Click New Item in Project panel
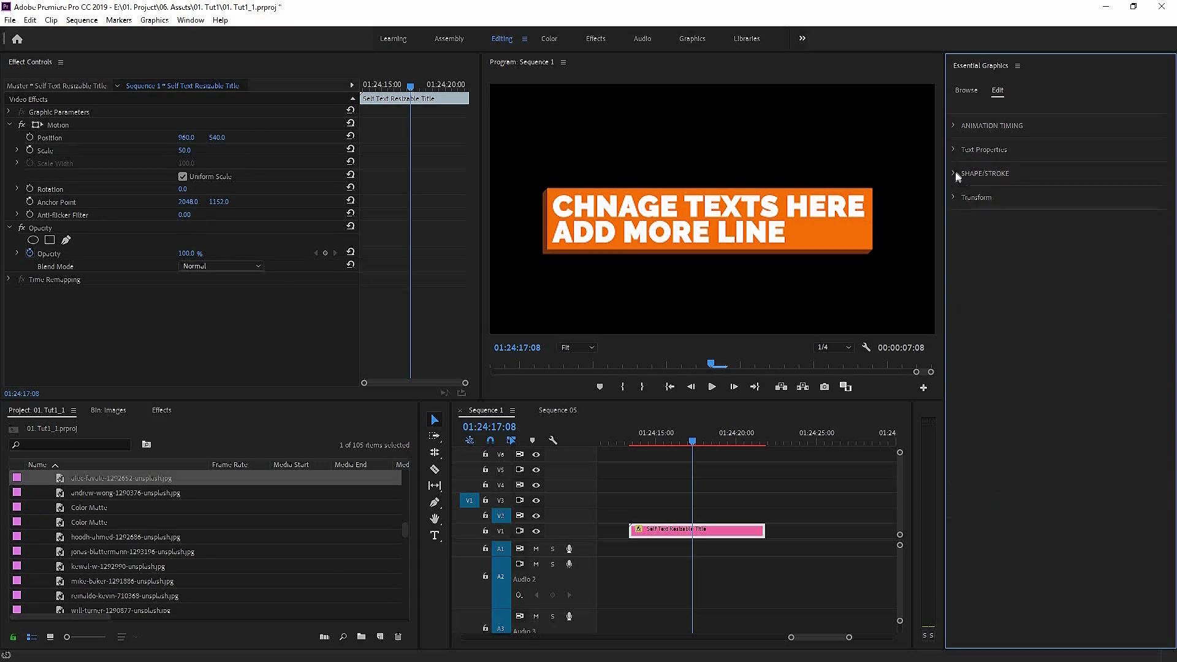The height and width of the screenshot is (662, 1177). (380, 637)
